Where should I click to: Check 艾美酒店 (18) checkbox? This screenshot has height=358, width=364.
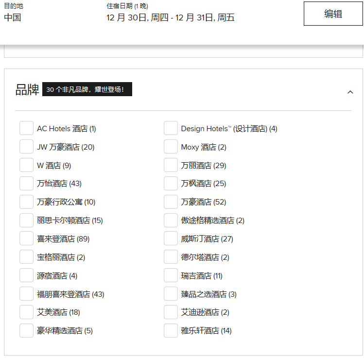26,312
